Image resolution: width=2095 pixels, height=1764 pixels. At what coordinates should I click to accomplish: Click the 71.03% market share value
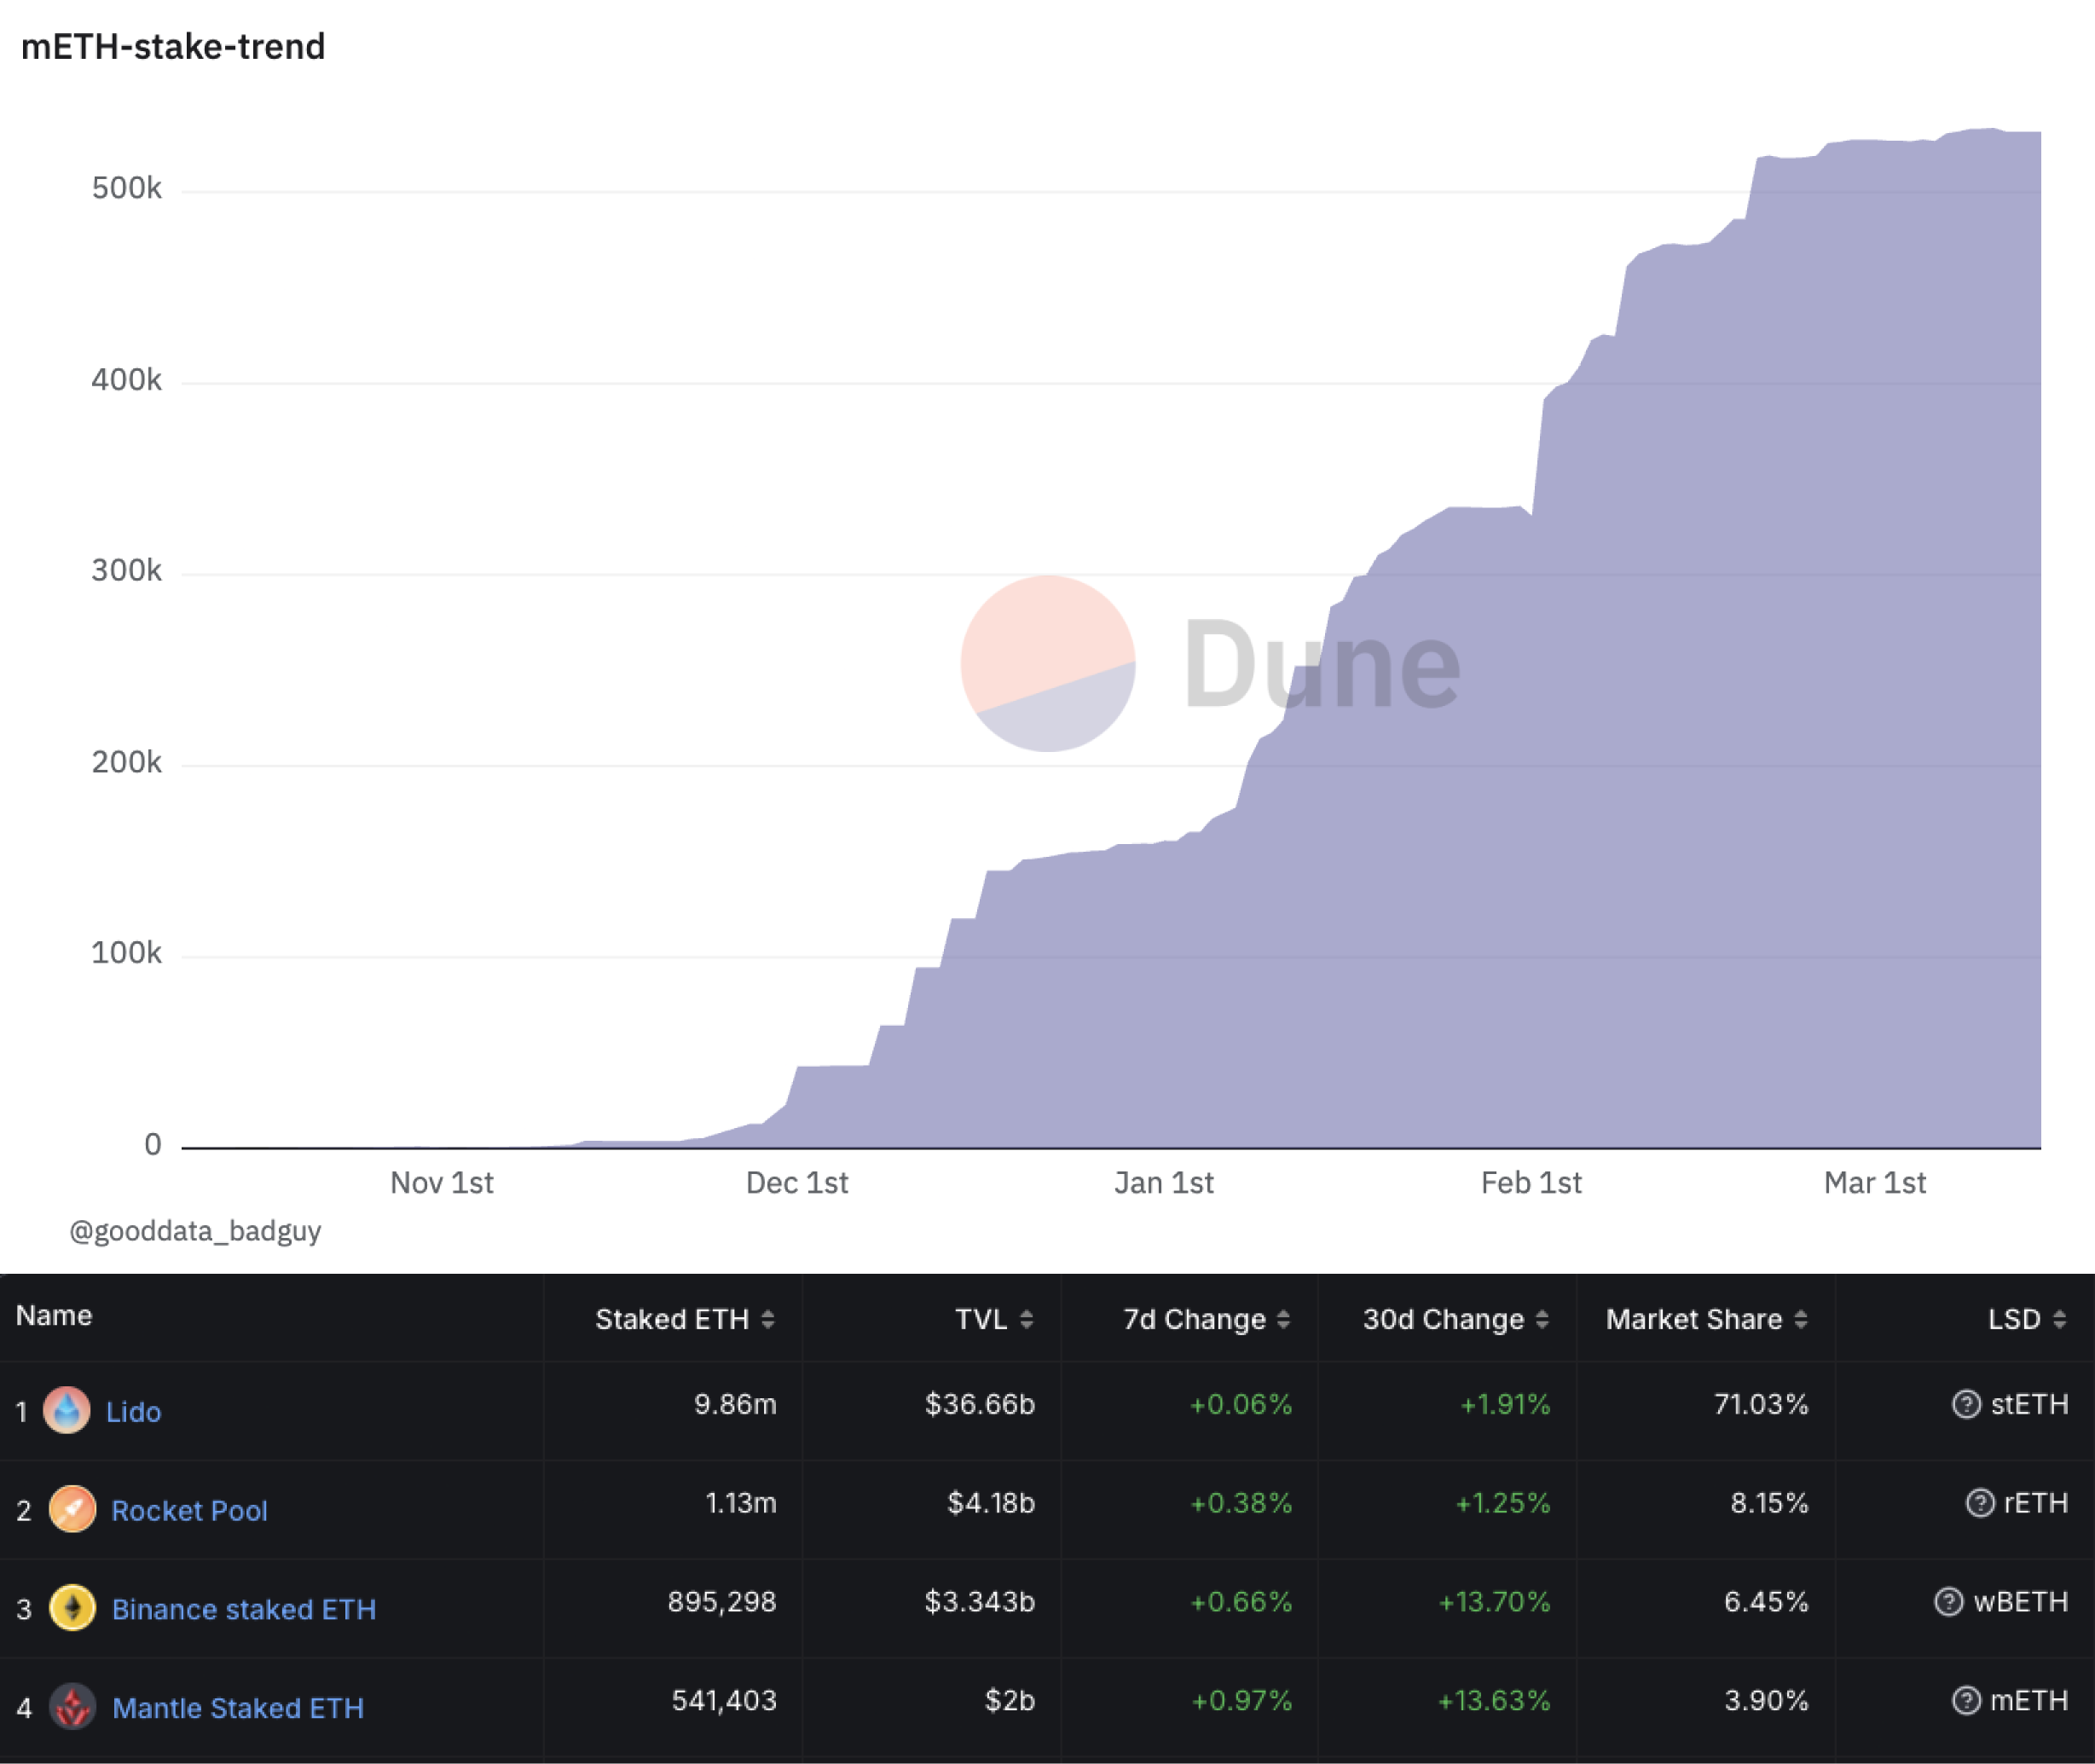coord(1761,1404)
